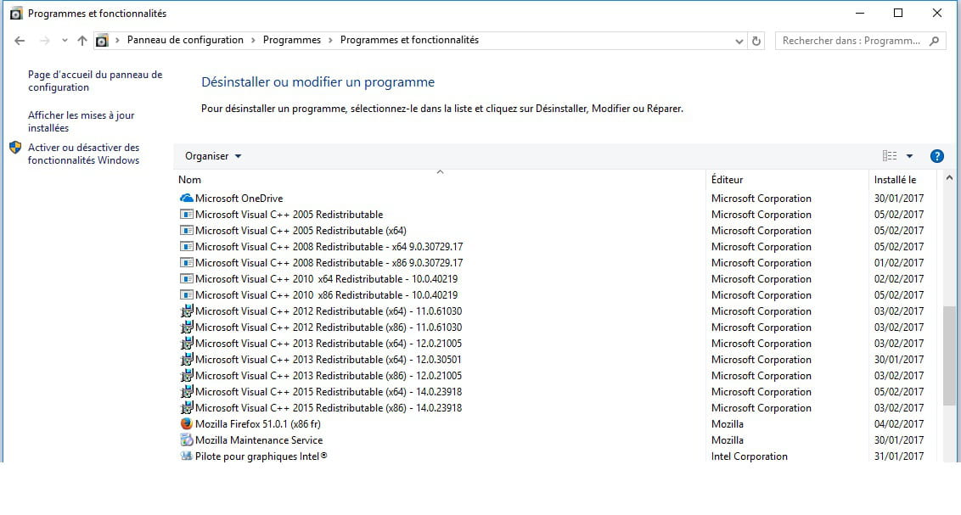Select Visual C++ 2013 Redistributable (x64) 12.0.21005
Viewport: 961px width, 515px height.
click(x=554, y=344)
